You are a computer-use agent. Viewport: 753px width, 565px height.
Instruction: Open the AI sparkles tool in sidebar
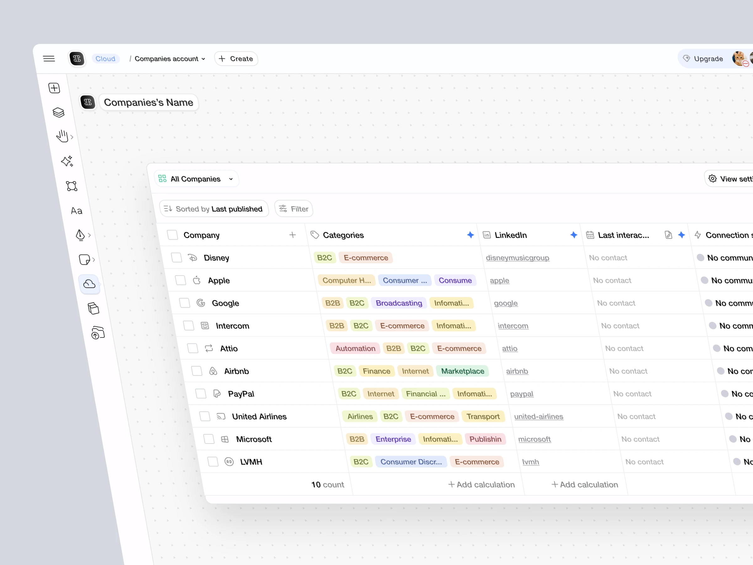click(x=67, y=161)
